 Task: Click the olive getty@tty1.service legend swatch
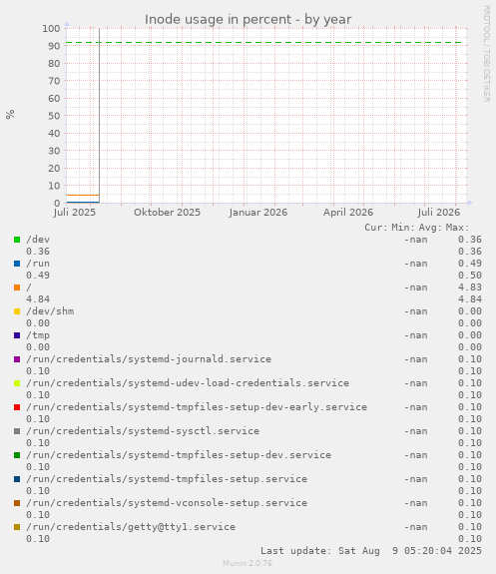[x=17, y=527]
